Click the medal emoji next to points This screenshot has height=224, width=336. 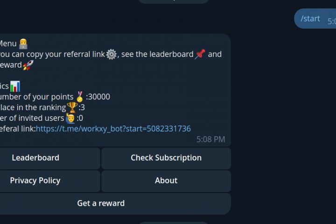(80, 97)
